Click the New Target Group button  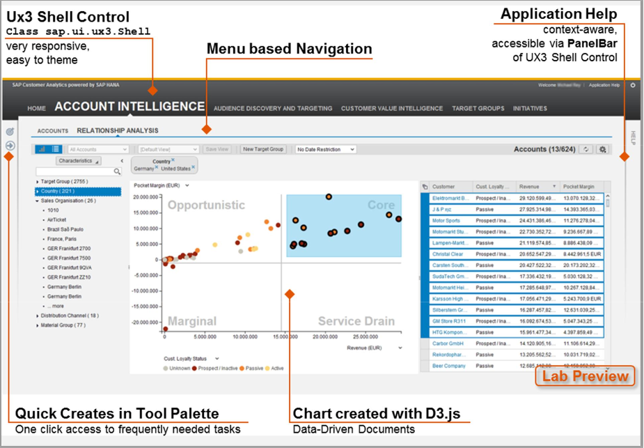pos(263,149)
